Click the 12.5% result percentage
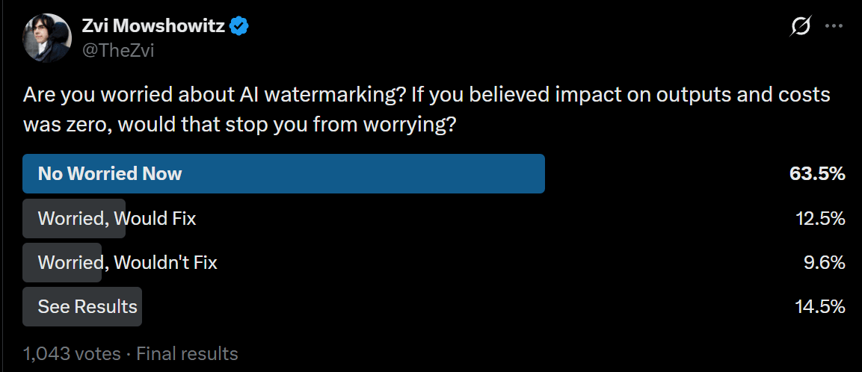The height and width of the screenshot is (372, 862). pos(820,219)
